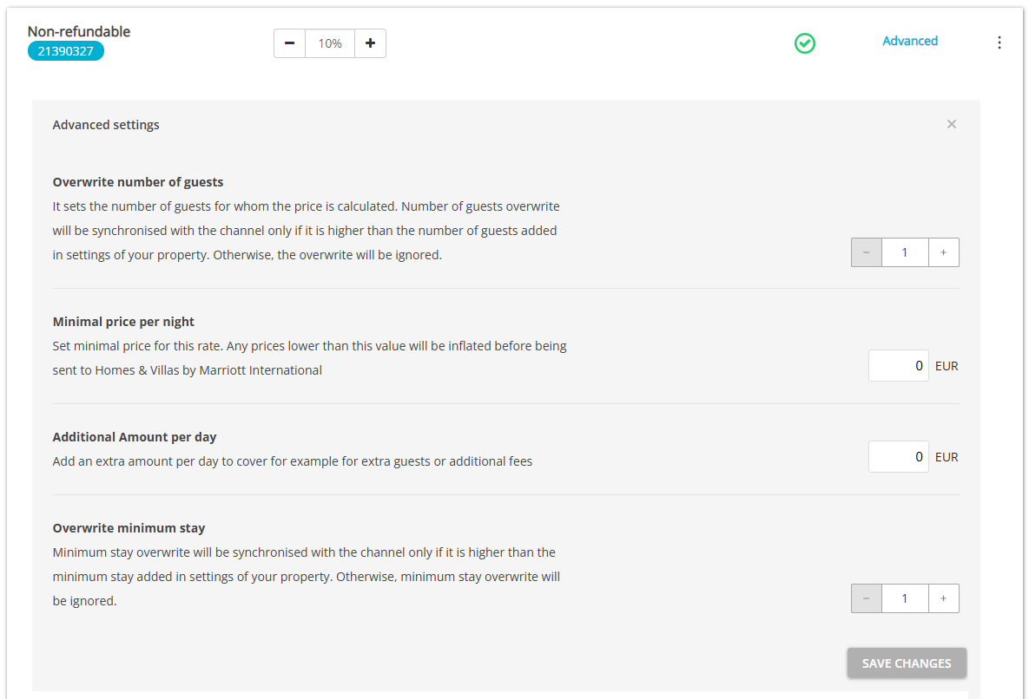The width and height of the screenshot is (1029, 699).
Task: Click the Overwrite minimum stay heading
Action: 129,527
